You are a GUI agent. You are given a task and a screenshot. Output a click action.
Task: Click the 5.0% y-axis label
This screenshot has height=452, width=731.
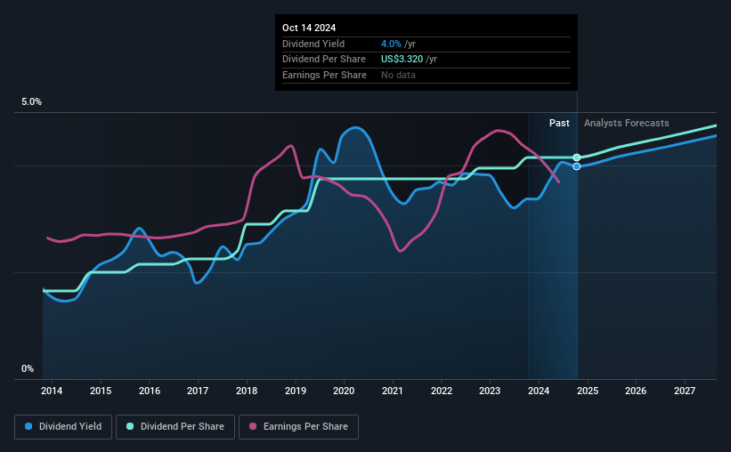pyautogui.click(x=31, y=101)
